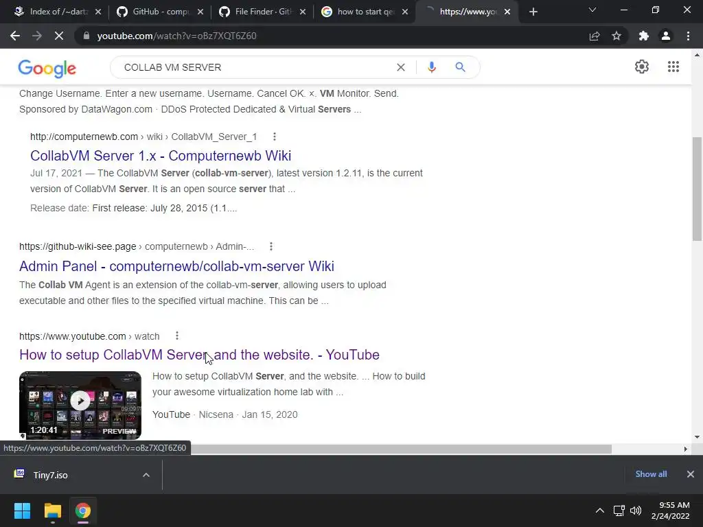Click the page's vertical scrollbar thumb
This screenshot has width=703, height=527.
coord(697,189)
